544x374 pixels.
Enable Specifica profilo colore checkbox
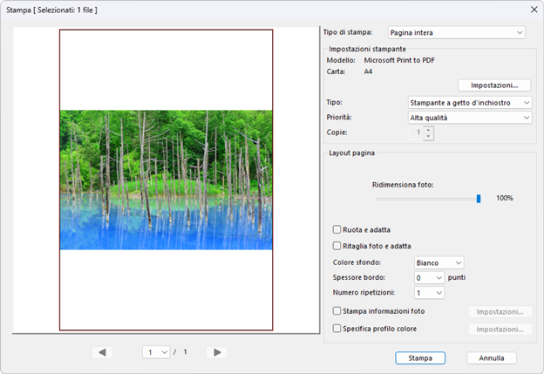pos(337,329)
